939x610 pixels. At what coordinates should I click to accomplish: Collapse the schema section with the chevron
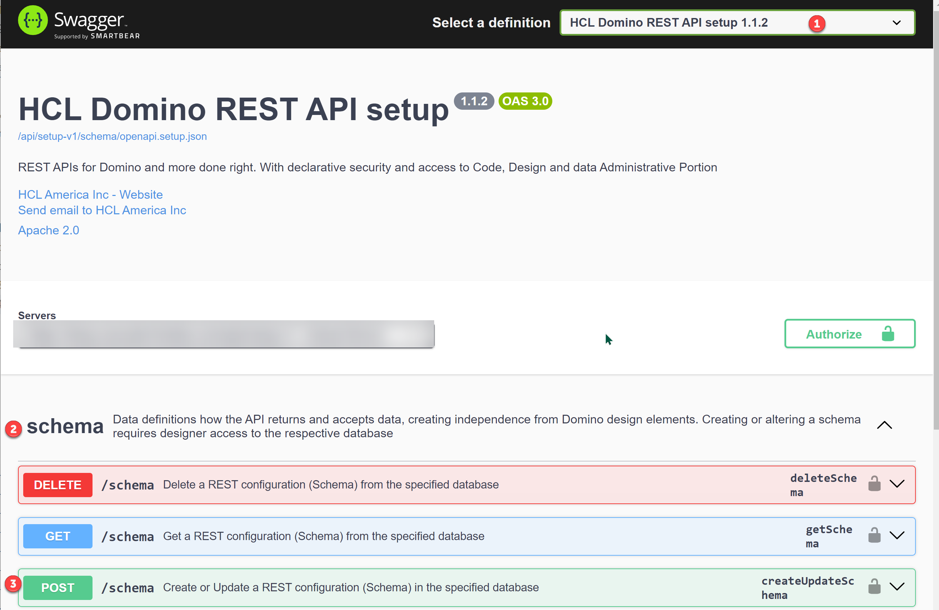tap(884, 425)
